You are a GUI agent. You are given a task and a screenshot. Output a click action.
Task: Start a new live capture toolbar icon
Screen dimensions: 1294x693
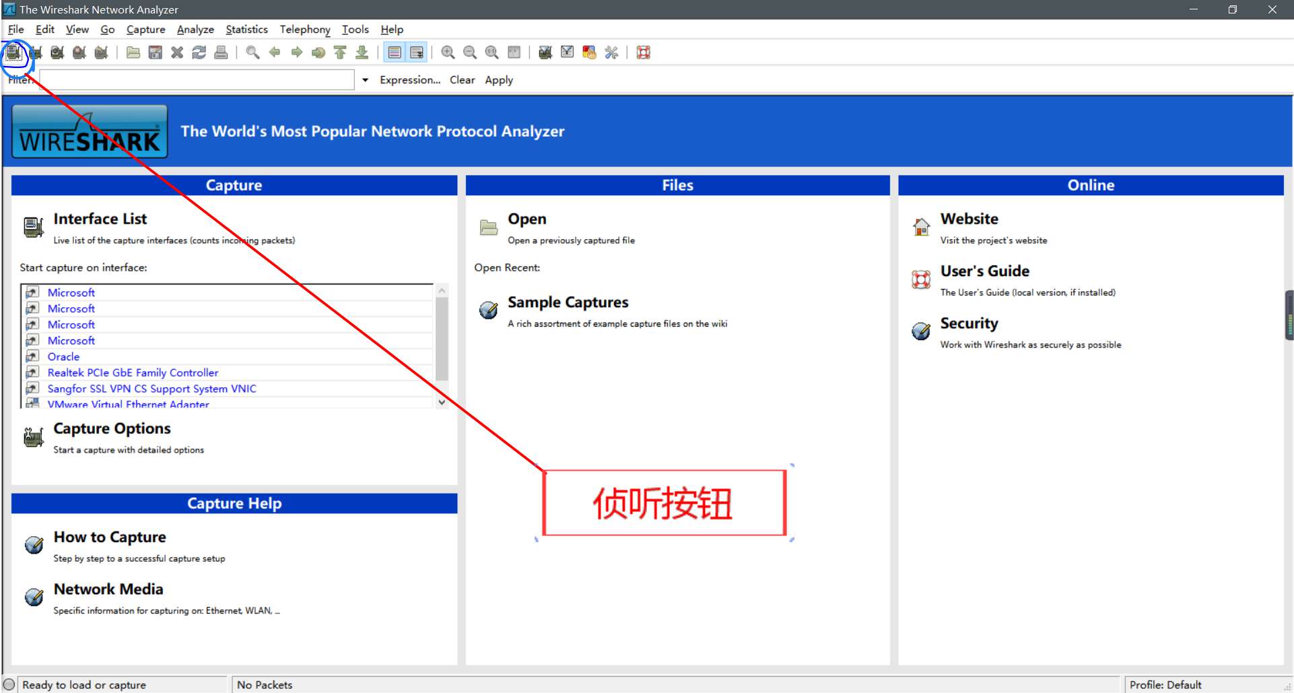57,53
